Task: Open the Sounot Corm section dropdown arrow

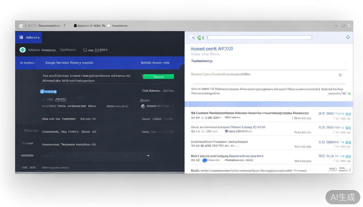Action: pos(340,75)
